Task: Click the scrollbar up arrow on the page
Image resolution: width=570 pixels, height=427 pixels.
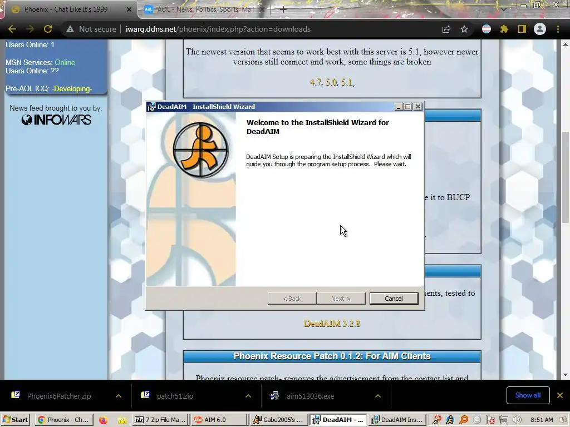Action: [566, 44]
